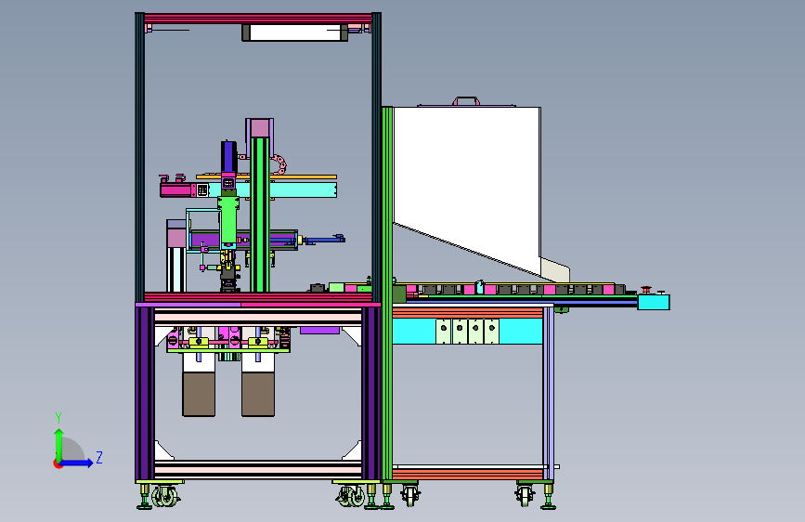The width and height of the screenshot is (805, 522).
Task: Select the large white hopper cover panel
Action: click(x=467, y=190)
